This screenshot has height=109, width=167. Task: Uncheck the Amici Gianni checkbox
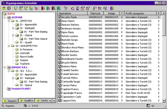(x=60, y=21)
